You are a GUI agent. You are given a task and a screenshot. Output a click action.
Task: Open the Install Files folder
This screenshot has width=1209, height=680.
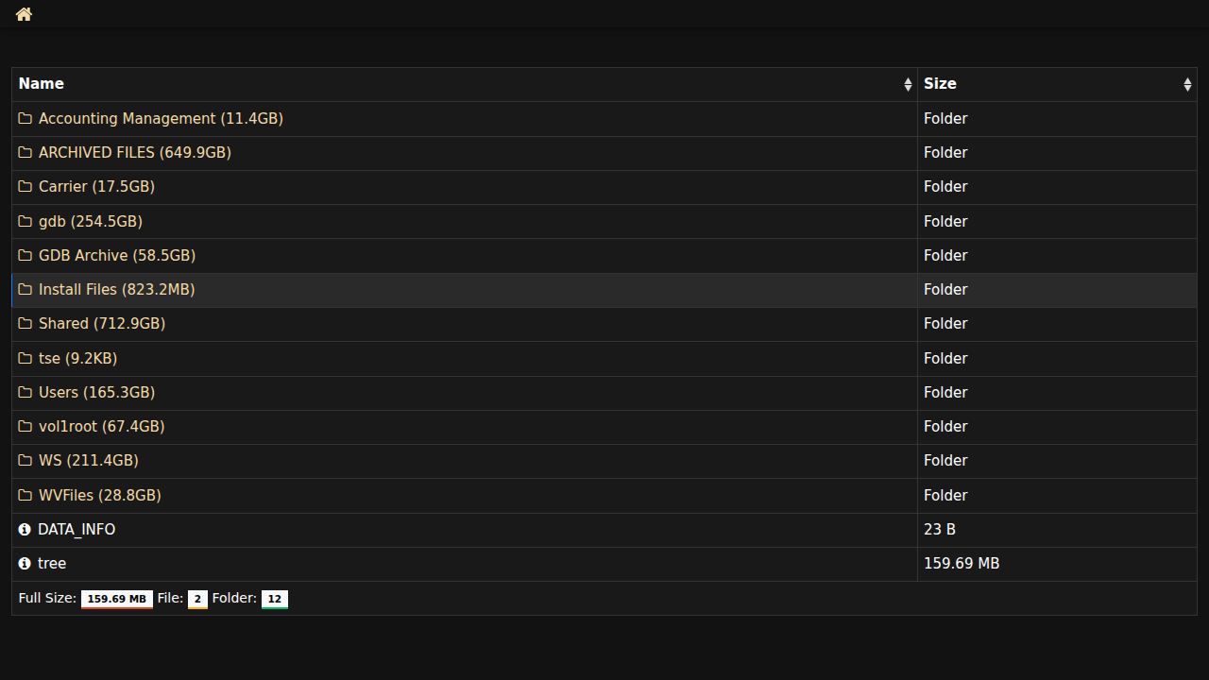[x=116, y=290]
